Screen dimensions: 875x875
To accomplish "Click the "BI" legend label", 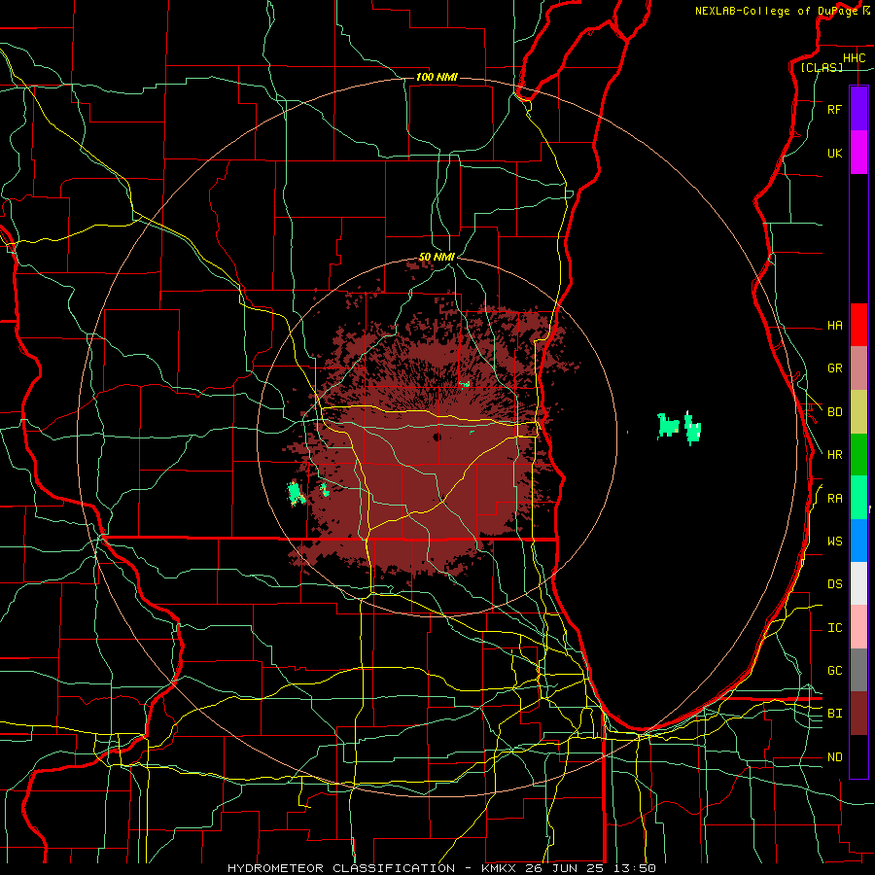I will (x=834, y=714).
